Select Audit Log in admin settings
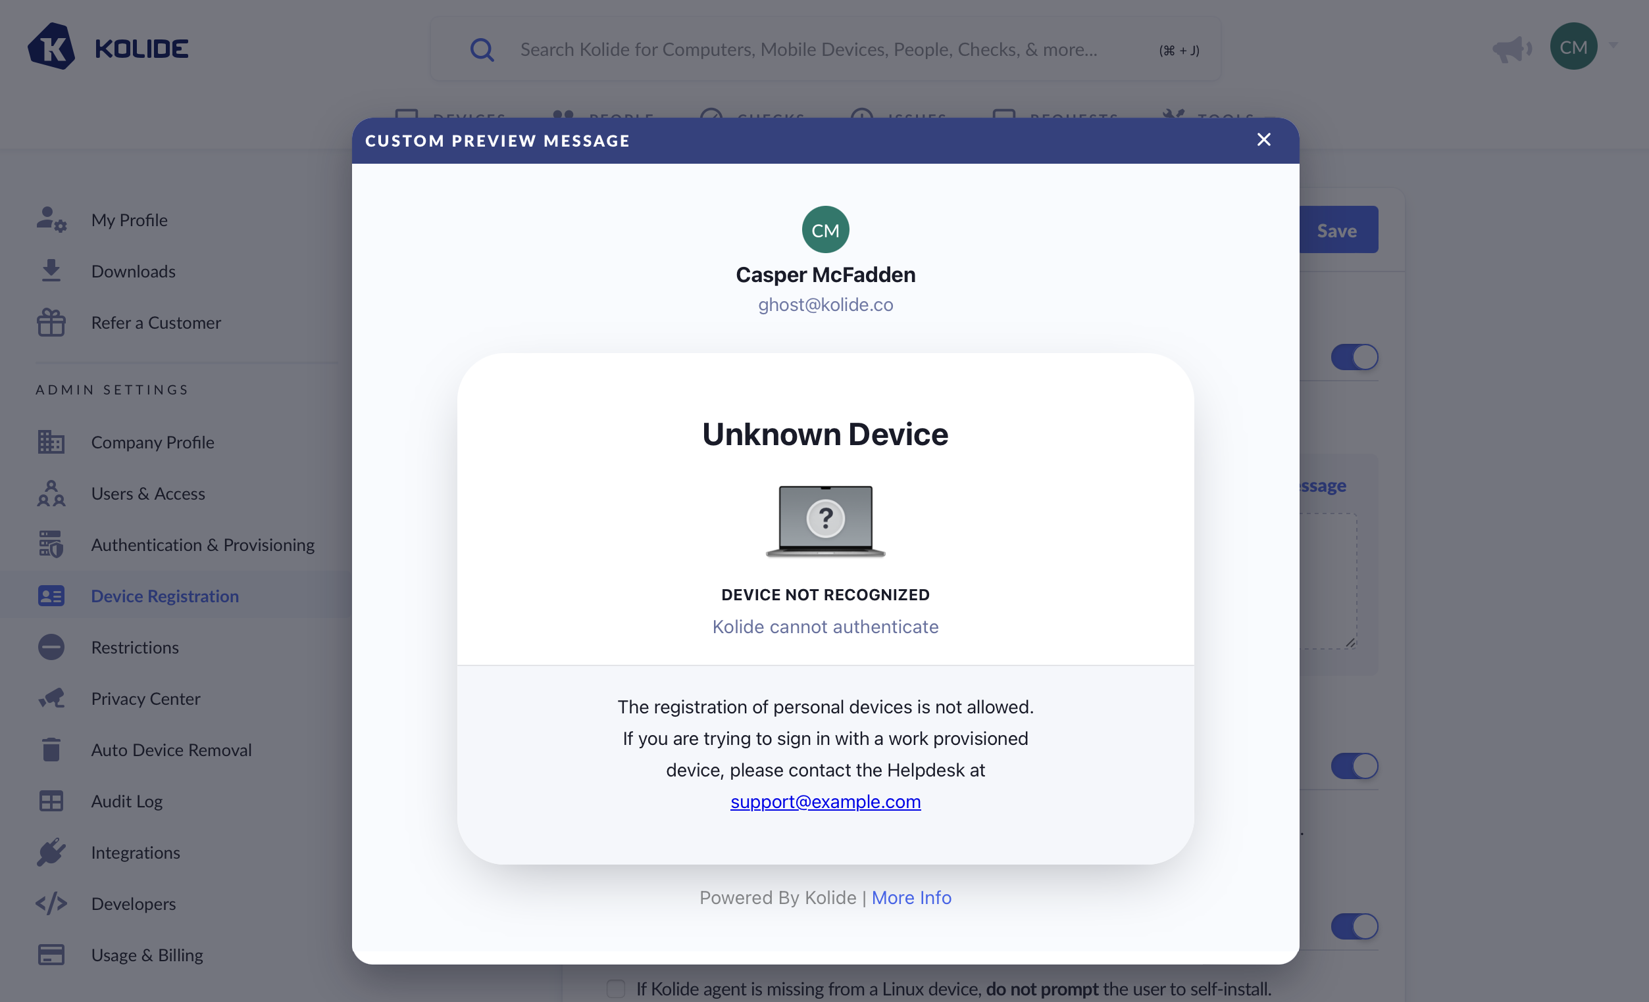Viewport: 1649px width, 1002px height. (x=126, y=801)
